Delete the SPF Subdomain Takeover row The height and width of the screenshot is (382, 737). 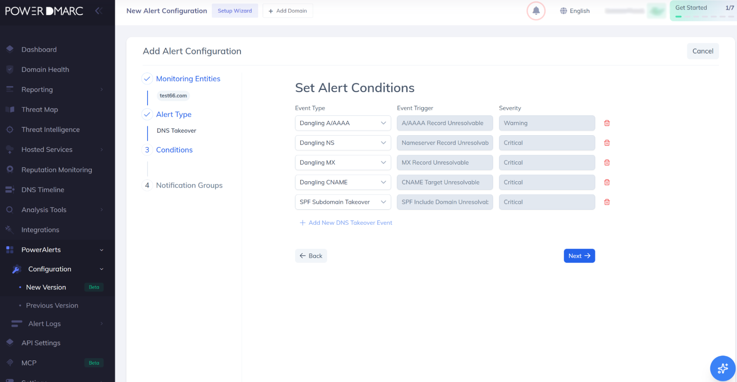click(x=607, y=202)
